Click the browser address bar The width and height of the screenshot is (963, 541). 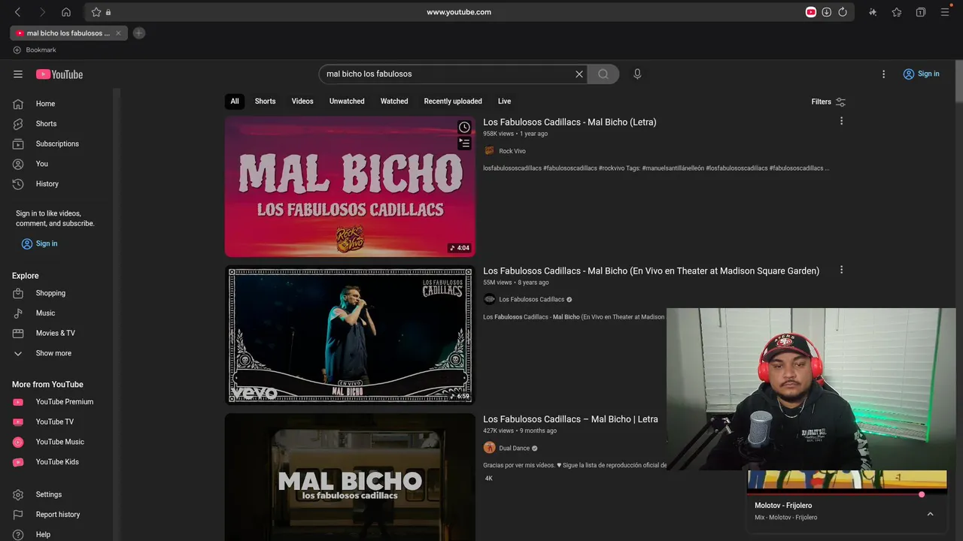[x=459, y=12]
